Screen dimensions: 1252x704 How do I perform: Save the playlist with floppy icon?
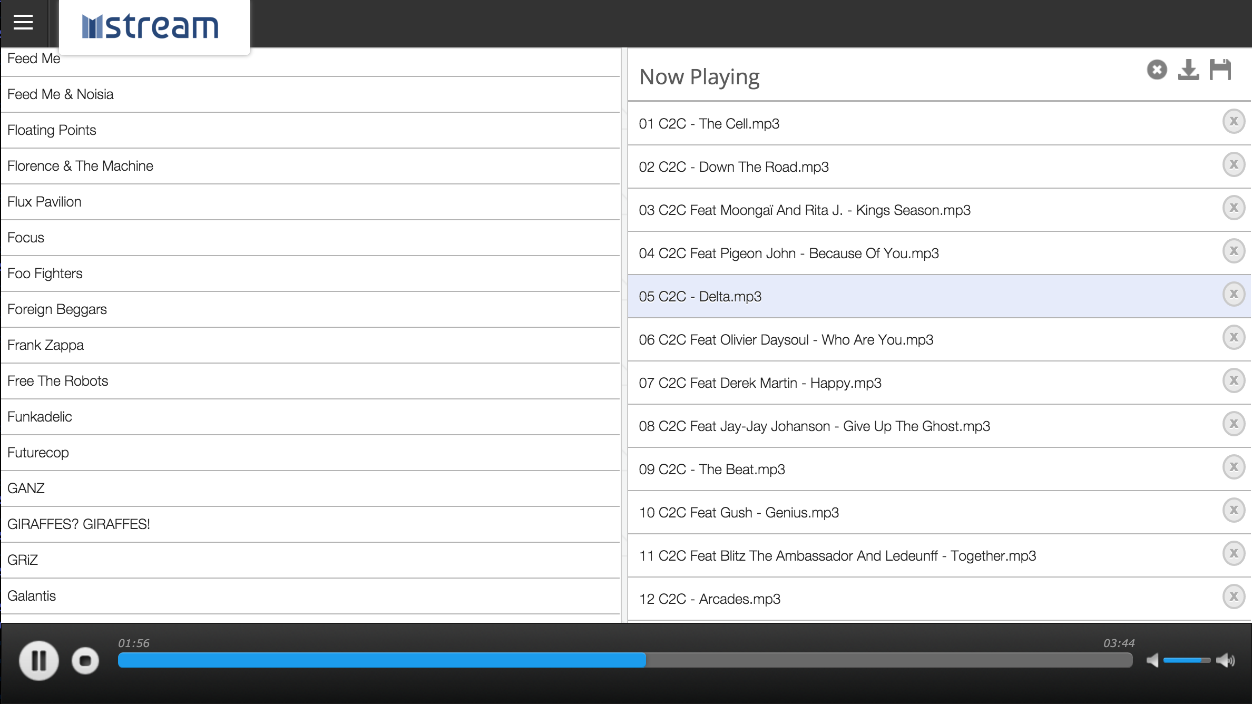click(x=1220, y=70)
